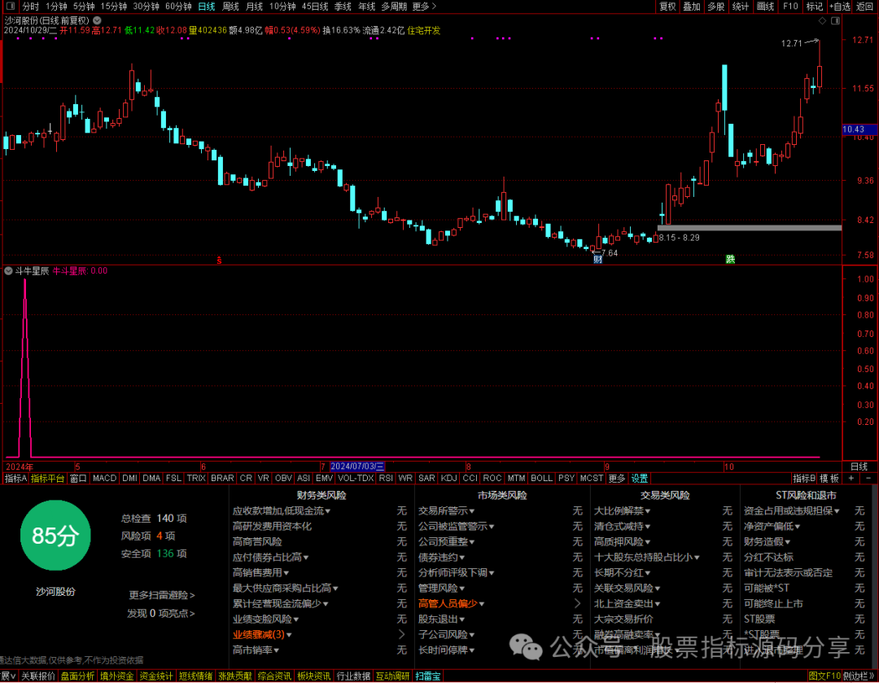Screen dimensions: 879x683
Task: Switch indicator to KDJ
Action: [x=448, y=479]
